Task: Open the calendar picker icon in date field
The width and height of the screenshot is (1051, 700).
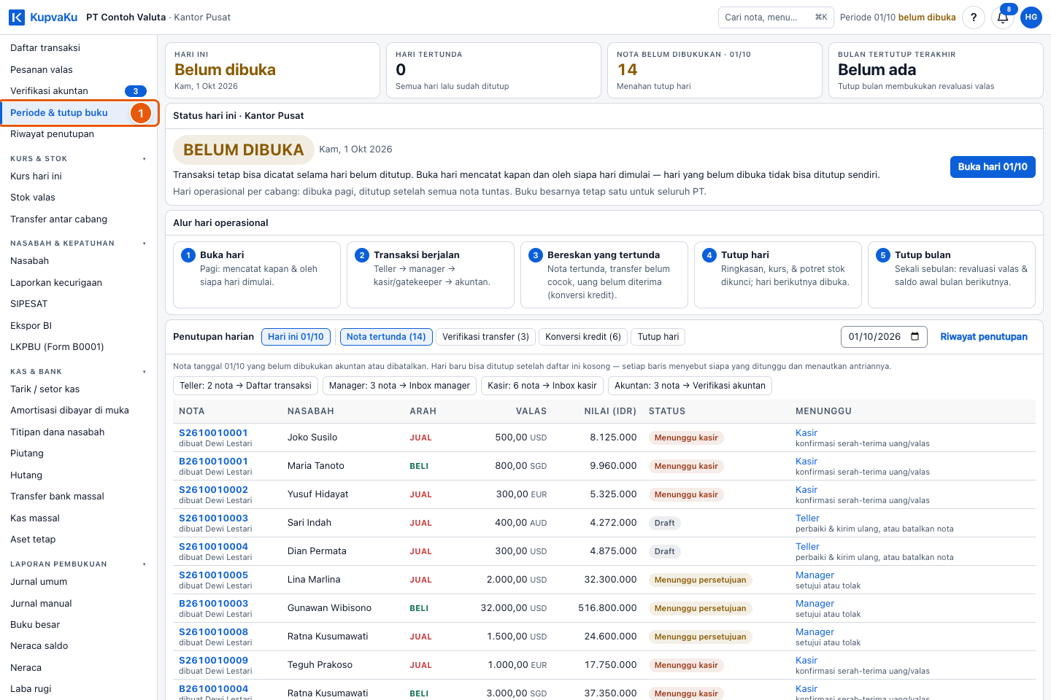Action: click(x=915, y=337)
